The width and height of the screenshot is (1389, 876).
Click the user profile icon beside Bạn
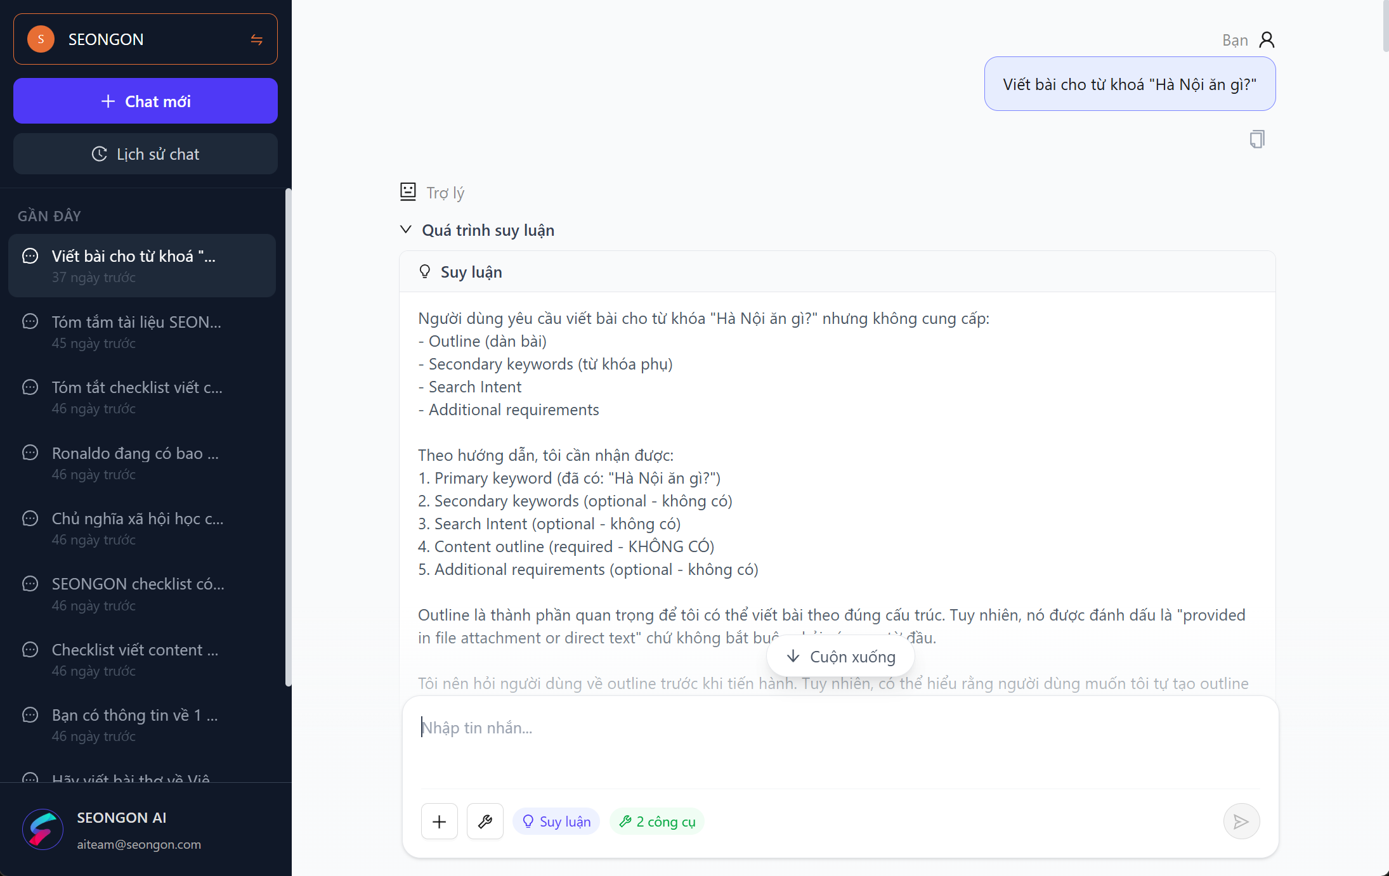click(x=1267, y=40)
